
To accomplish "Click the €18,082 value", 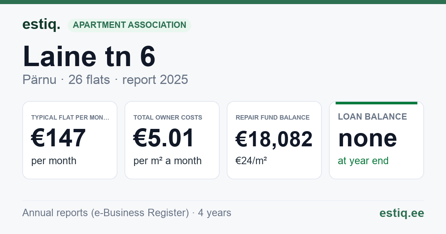I will click(x=274, y=139).
